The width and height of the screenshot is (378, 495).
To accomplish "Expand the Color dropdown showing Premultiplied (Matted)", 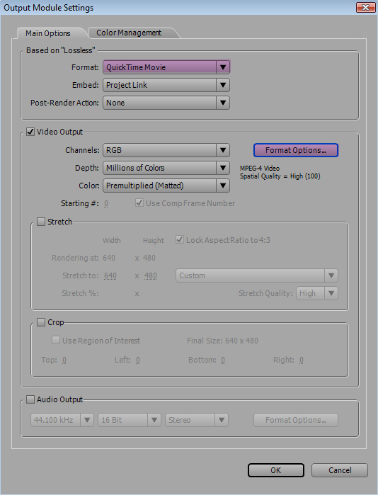I will point(166,186).
